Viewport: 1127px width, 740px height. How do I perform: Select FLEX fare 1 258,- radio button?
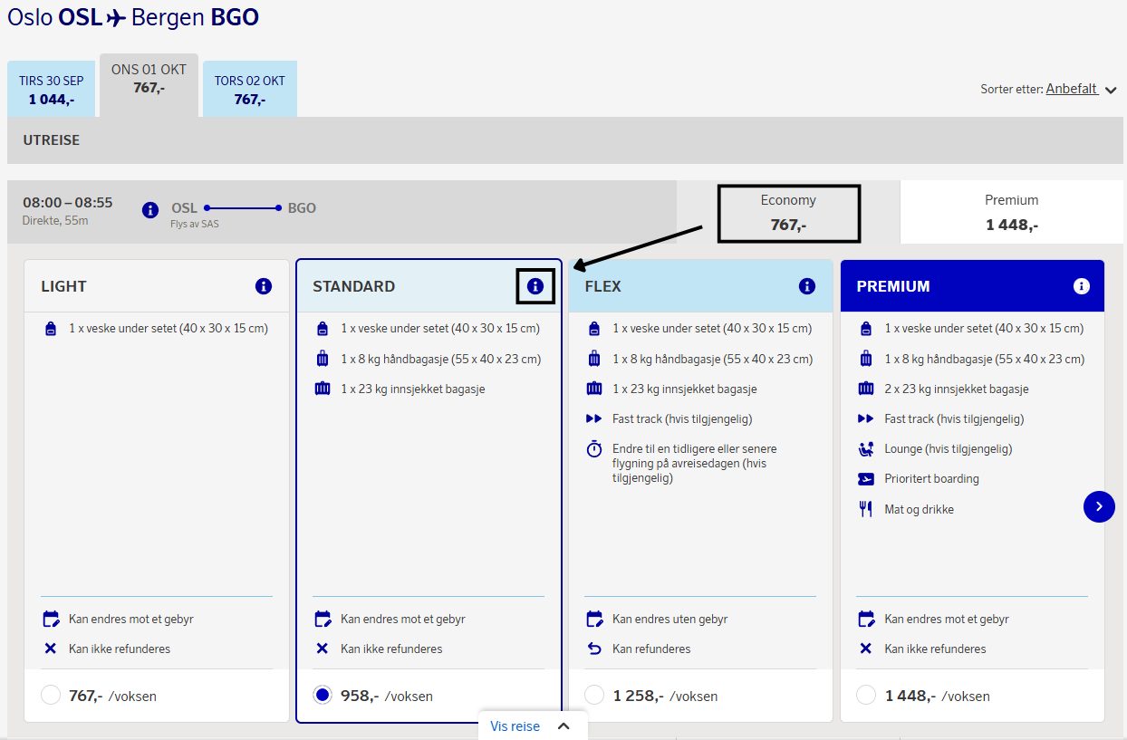pos(594,695)
